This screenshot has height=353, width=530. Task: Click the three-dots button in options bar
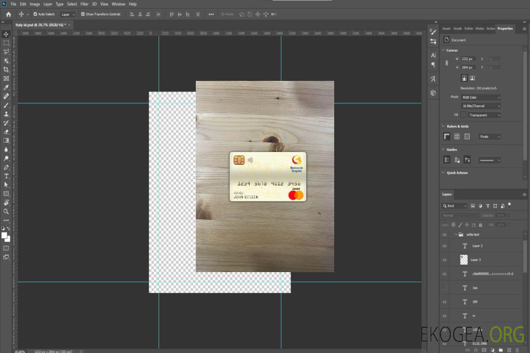coord(211,14)
